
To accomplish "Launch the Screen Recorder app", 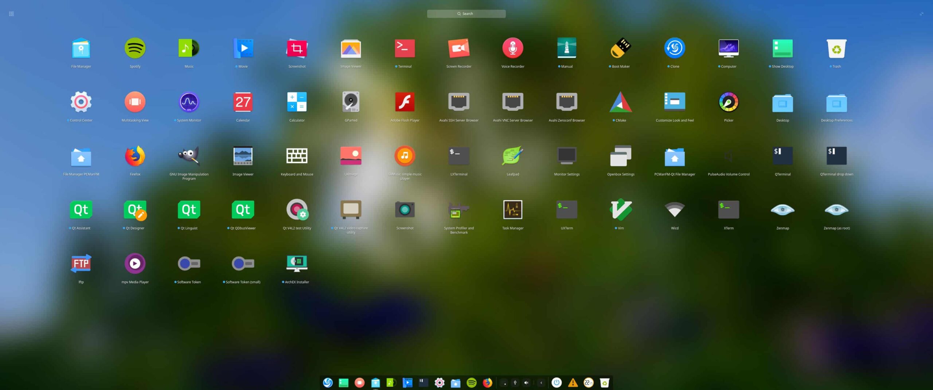I will coord(459,48).
